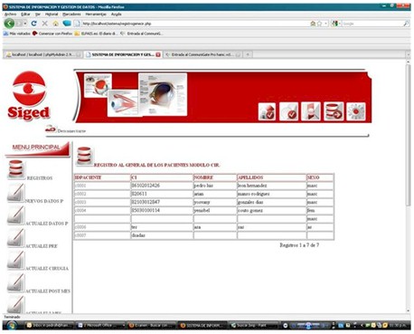Open the Archivo menu

pyautogui.click(x=10, y=14)
